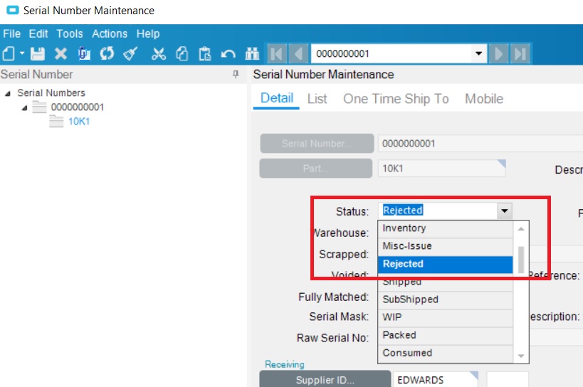583x387 pixels.
Task: Choose Consumed from Status list
Action: click(x=446, y=353)
